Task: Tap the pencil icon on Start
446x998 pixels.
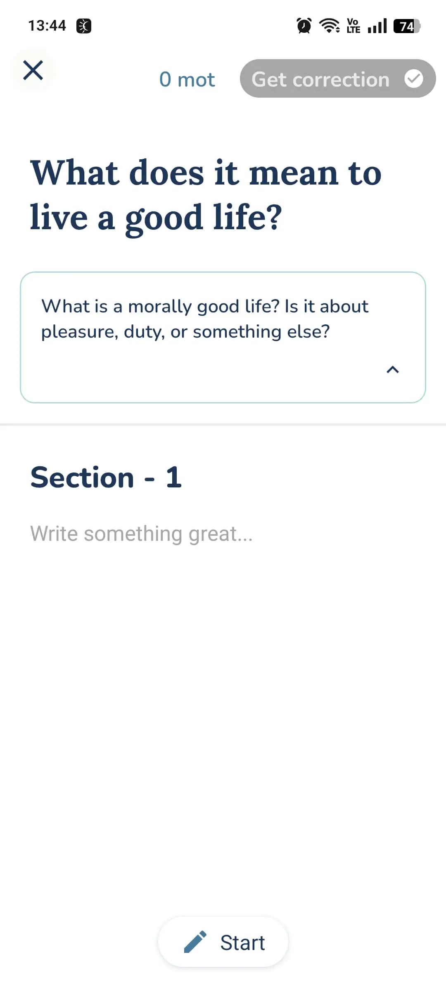Action: [195, 942]
